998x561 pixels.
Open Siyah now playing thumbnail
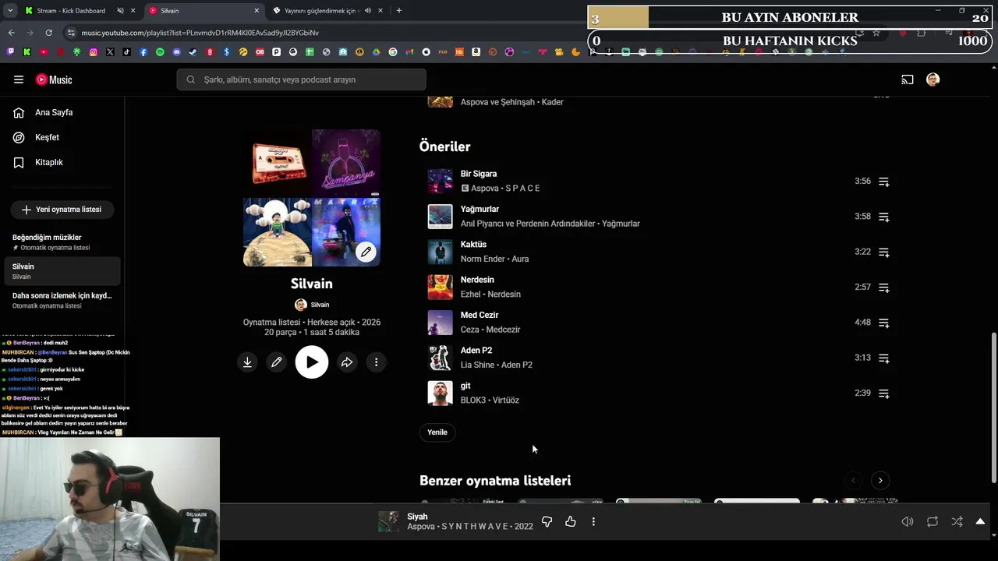pyautogui.click(x=388, y=521)
